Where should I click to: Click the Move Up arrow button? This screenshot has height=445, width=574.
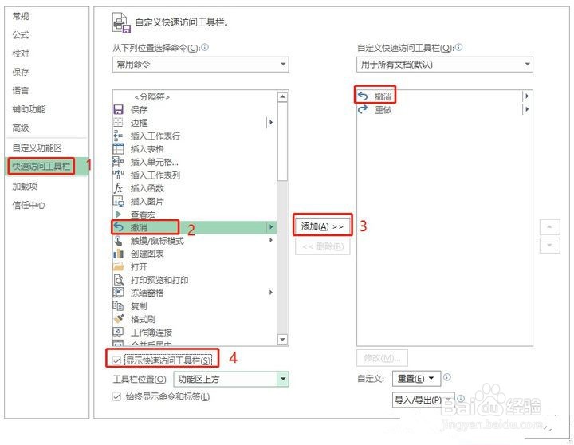(x=549, y=227)
